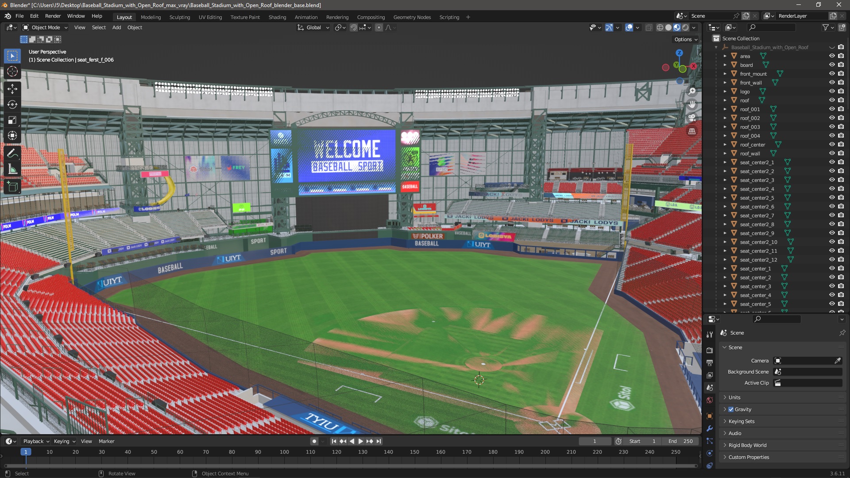850x478 pixels.
Task: Jump to the timeline start frame
Action: [x=334, y=441]
